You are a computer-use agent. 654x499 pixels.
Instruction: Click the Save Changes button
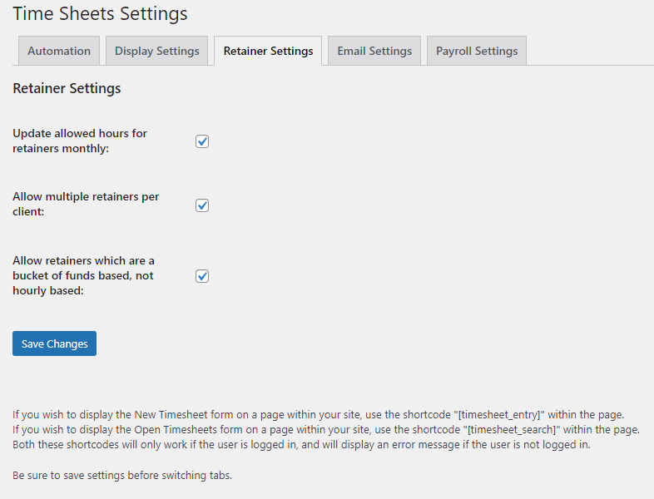pyautogui.click(x=55, y=343)
